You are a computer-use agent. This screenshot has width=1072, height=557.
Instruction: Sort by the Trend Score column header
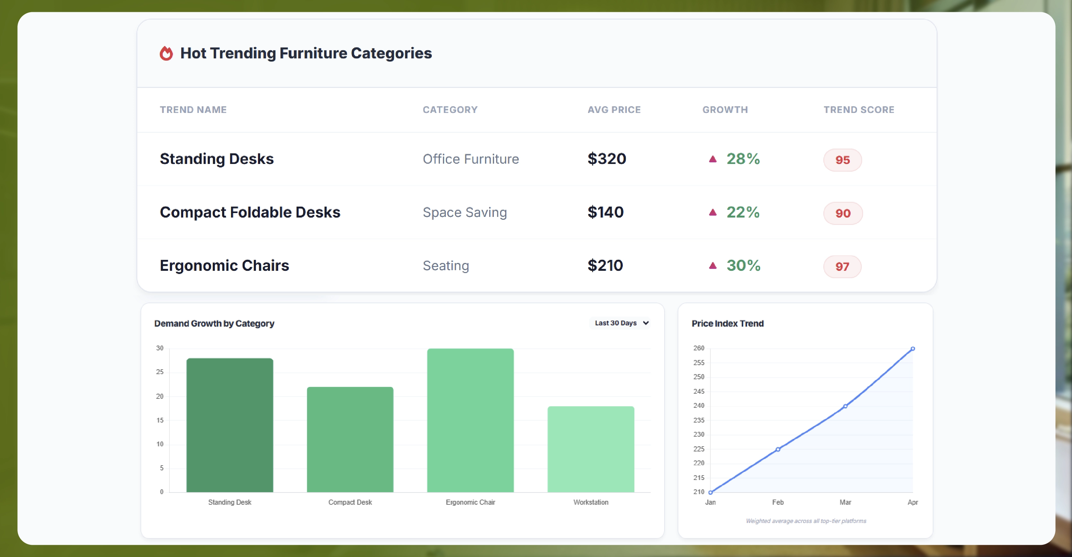[859, 110]
